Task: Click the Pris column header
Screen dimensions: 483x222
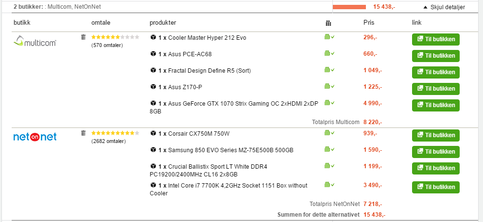Action: [x=369, y=23]
